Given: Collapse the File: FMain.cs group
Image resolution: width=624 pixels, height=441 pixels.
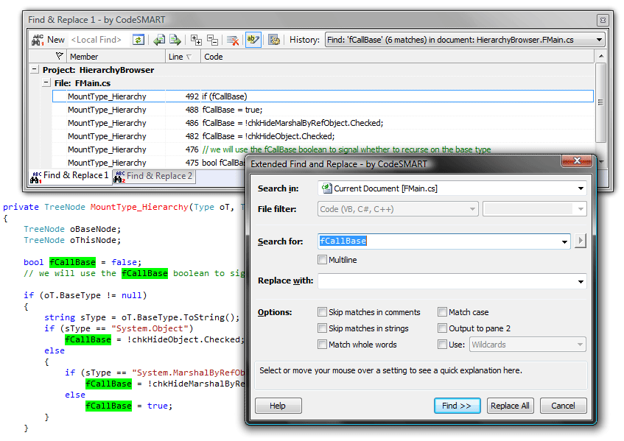Looking at the screenshot, I should point(46,82).
